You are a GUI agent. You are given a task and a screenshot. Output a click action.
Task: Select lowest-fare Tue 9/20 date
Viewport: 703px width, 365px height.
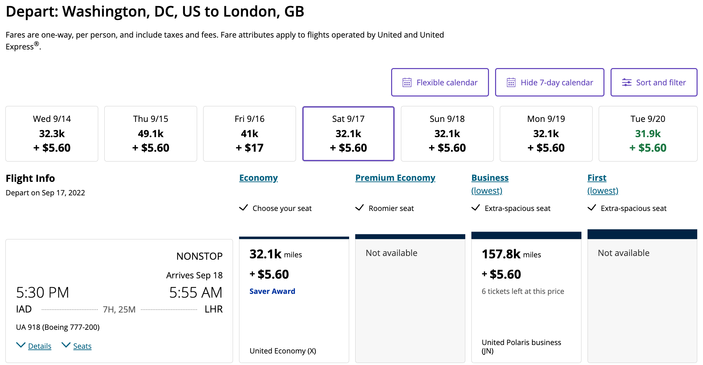tap(647, 134)
